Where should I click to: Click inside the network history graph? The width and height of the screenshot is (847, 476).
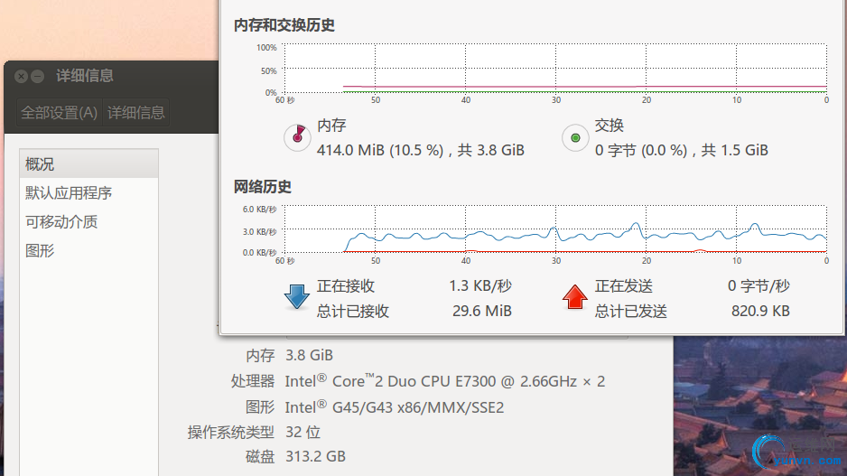click(555, 229)
